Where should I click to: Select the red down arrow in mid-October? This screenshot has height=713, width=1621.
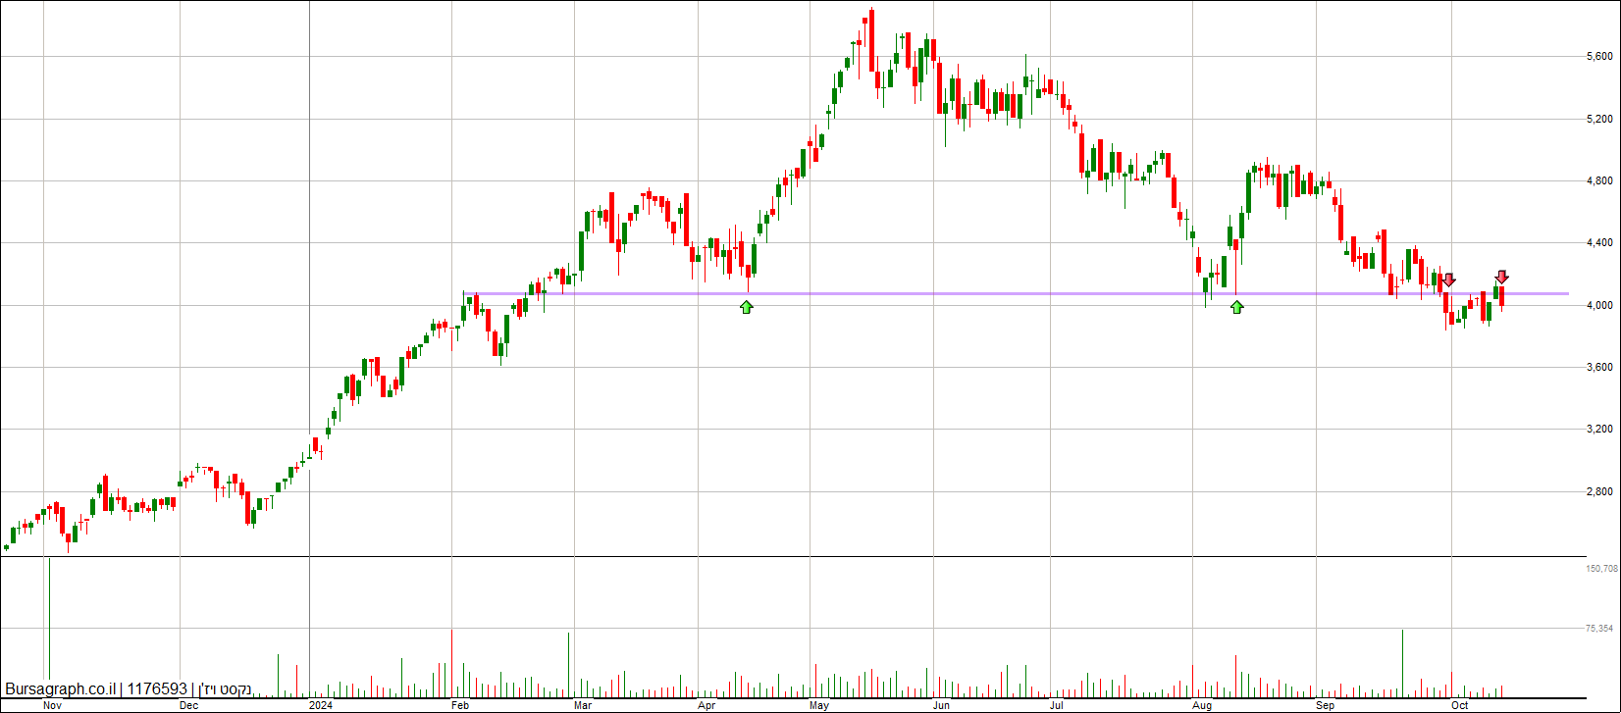click(x=1501, y=277)
